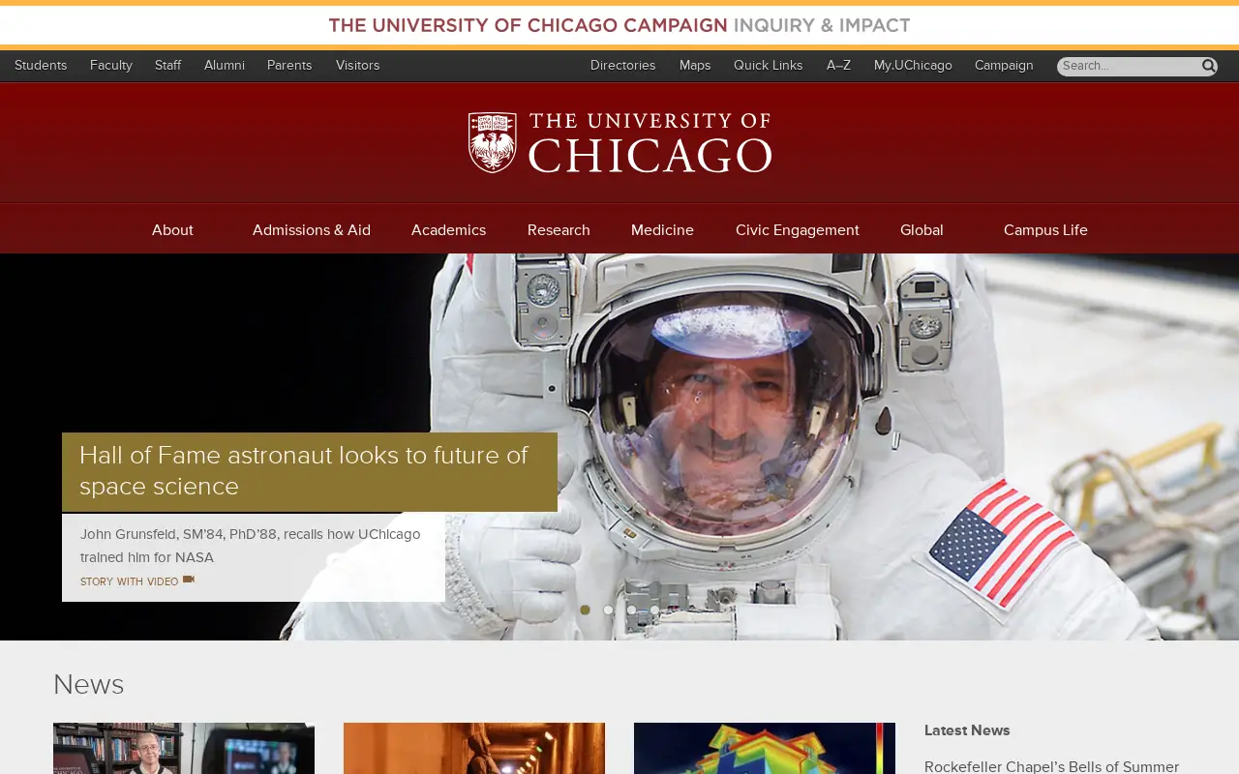1239x774 pixels.
Task: Jump to the fourth carousel slide dot
Action: coord(654,610)
